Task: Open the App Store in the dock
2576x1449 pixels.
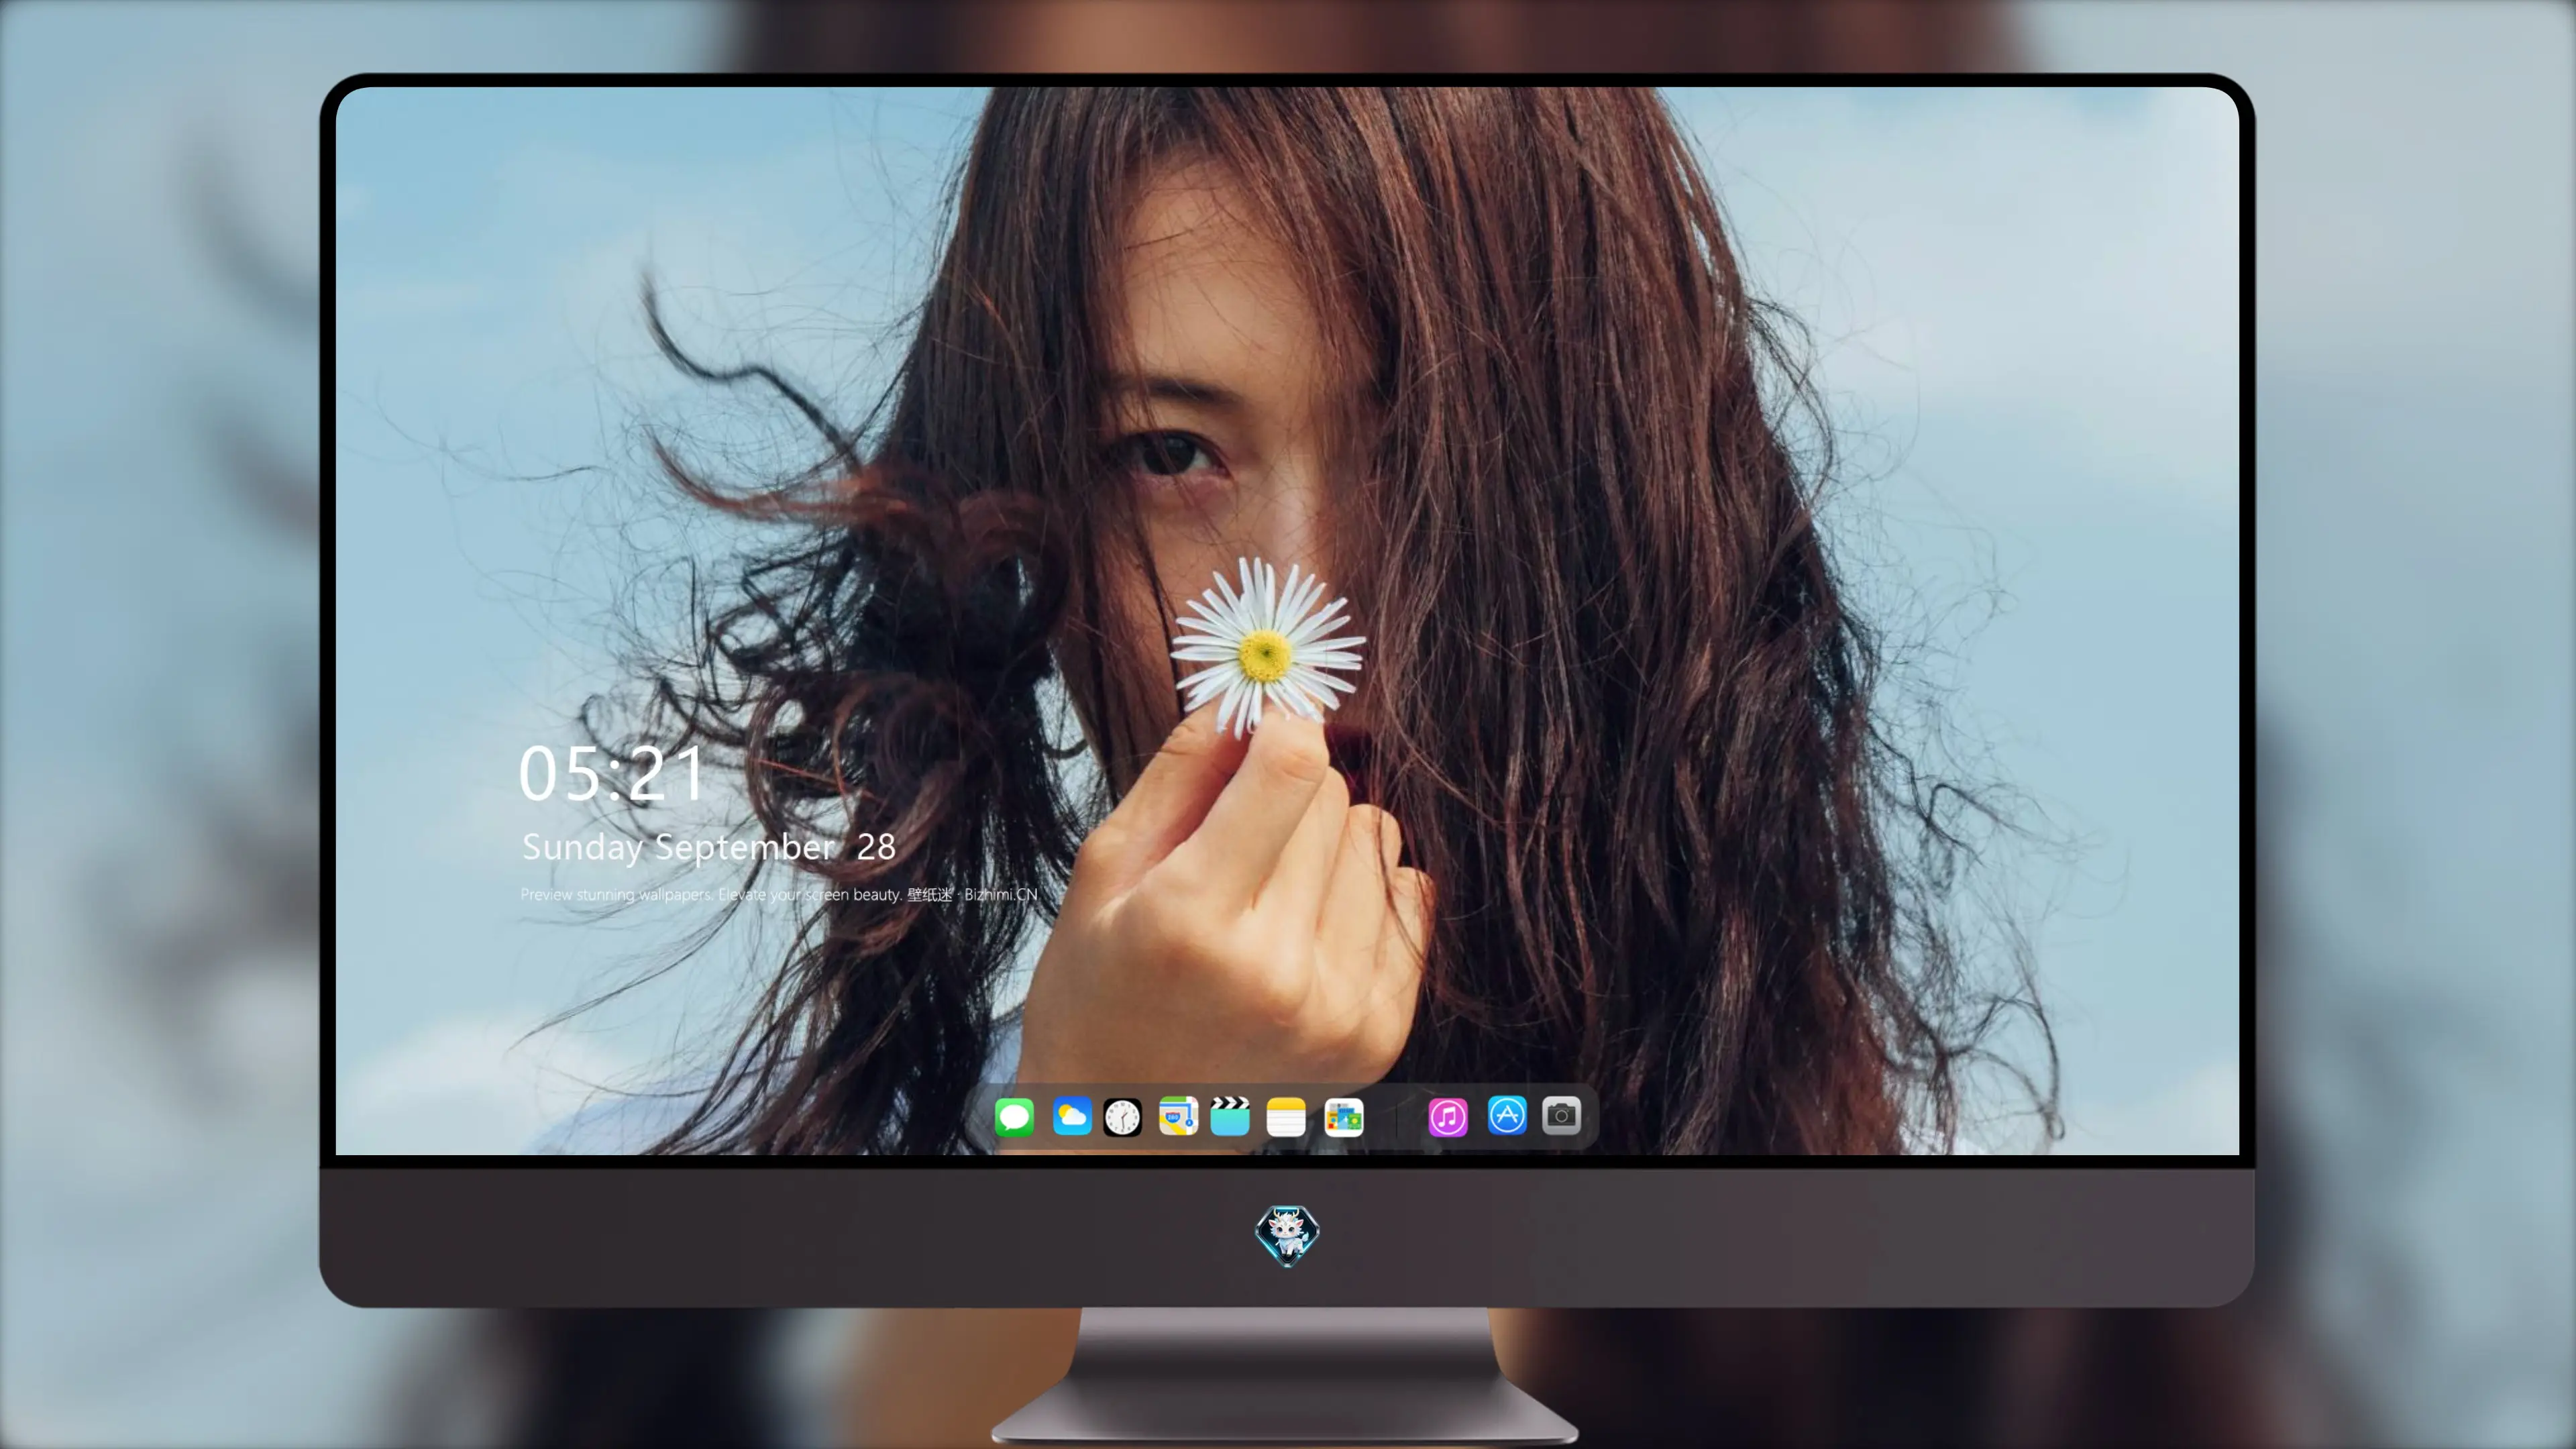Action: [x=1507, y=1115]
